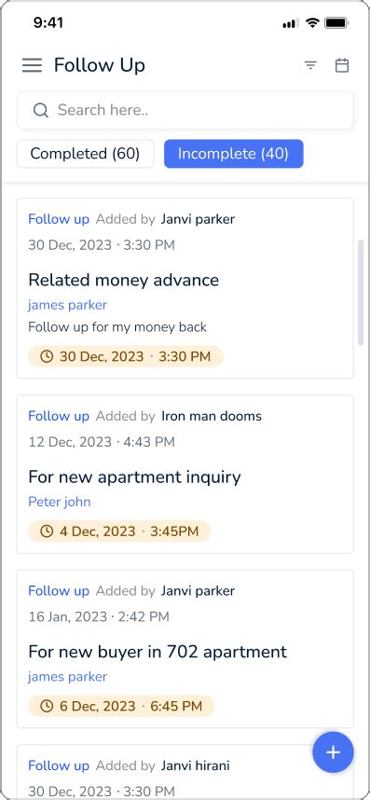Switch to the Completed (60) tab
The height and width of the screenshot is (800, 370).
pos(85,154)
